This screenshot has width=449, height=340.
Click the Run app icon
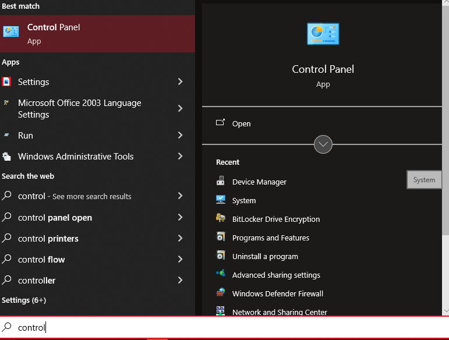[6, 135]
